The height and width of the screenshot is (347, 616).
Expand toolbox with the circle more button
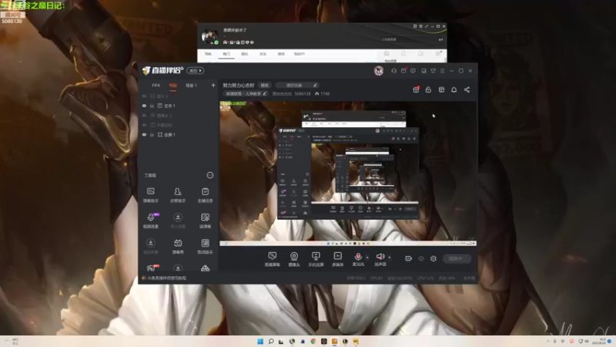(x=210, y=175)
